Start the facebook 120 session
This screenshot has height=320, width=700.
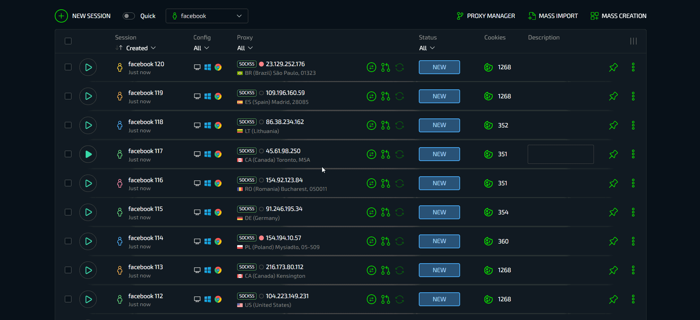point(88,67)
